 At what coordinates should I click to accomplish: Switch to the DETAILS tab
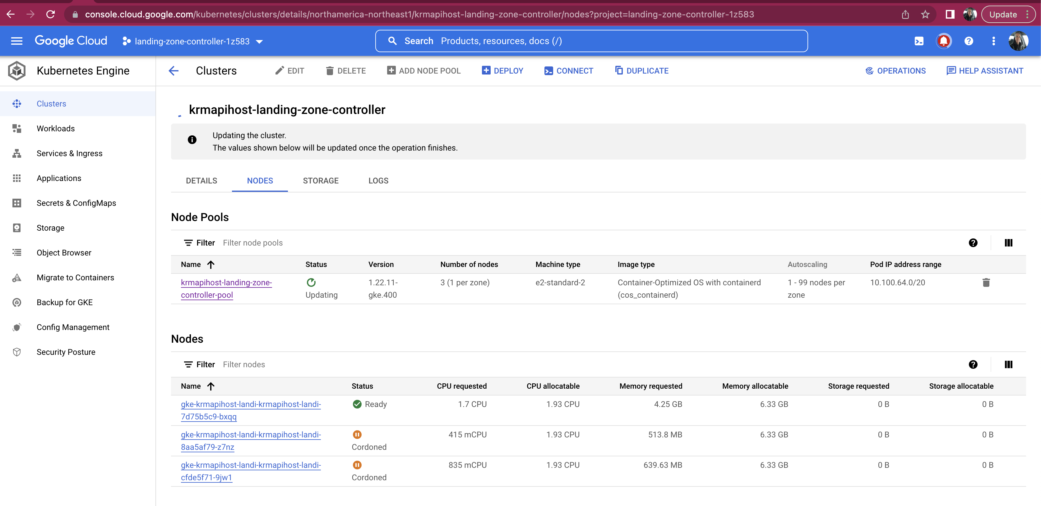(201, 180)
